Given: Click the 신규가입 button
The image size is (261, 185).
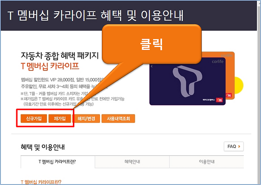Looking at the screenshot, I should click(34, 118).
